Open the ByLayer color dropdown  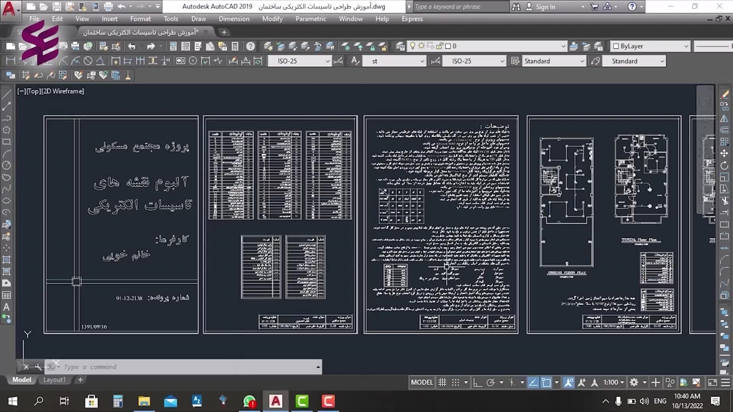tap(650, 46)
